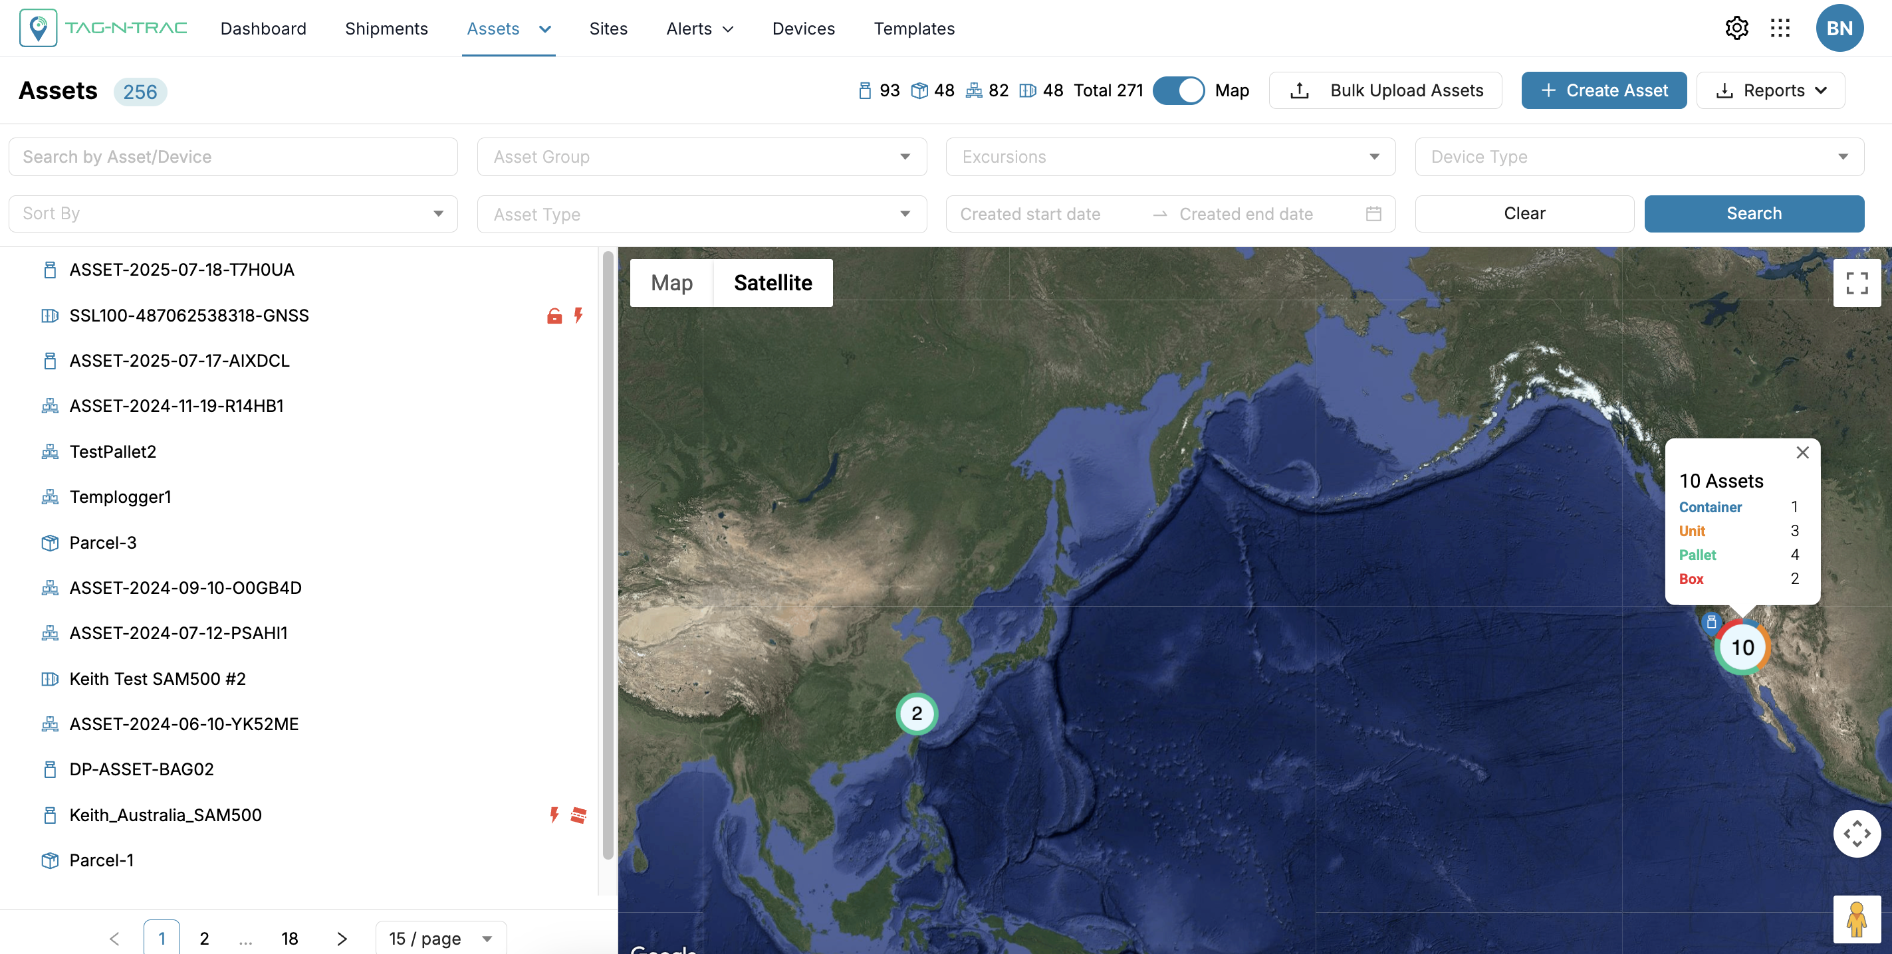The height and width of the screenshot is (954, 1892).
Task: Switch map to Satellite view
Action: tap(772, 283)
